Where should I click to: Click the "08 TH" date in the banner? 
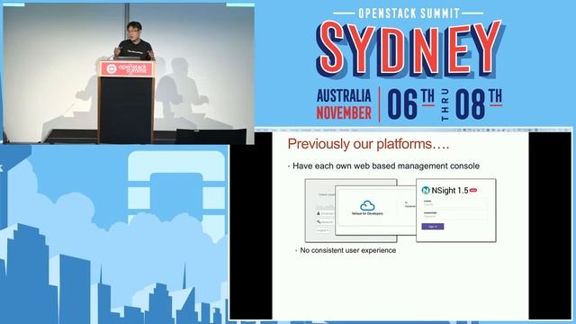(x=479, y=104)
